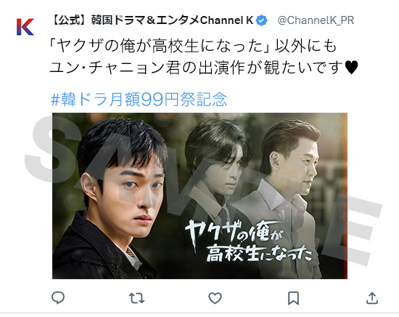Click the SAMPLE watermark letter S

click(51, 149)
